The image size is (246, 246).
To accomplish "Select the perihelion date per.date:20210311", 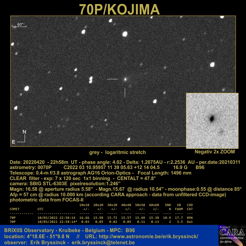I will coord(219,162).
